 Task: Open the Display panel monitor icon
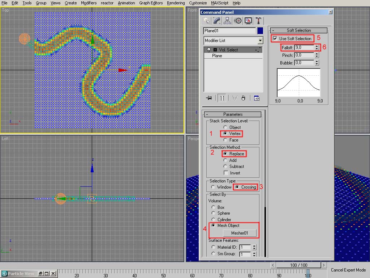[248, 21]
